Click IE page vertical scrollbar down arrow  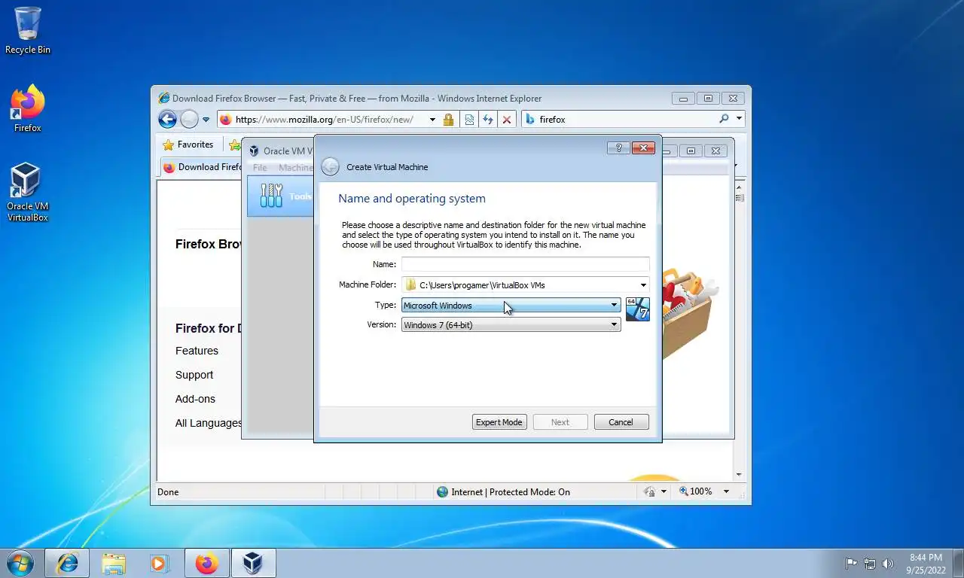pyautogui.click(x=740, y=475)
